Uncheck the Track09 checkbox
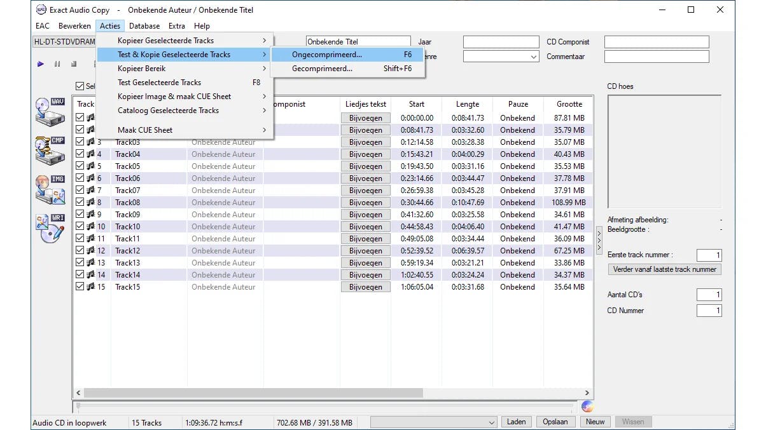Image resolution: width=766 pixels, height=430 pixels. pyautogui.click(x=80, y=214)
